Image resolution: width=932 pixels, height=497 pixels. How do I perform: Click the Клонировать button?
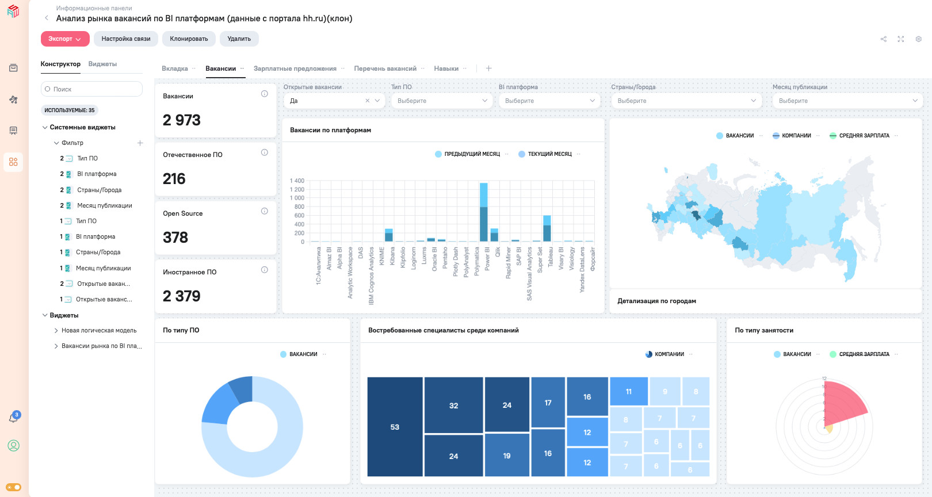[x=189, y=39]
